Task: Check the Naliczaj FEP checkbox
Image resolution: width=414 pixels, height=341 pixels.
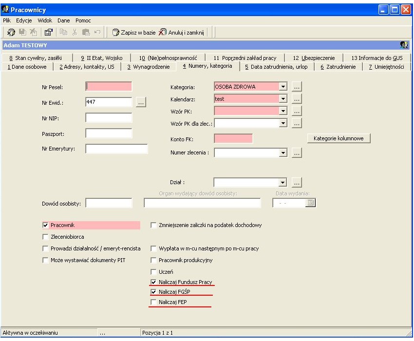Action: point(153,302)
